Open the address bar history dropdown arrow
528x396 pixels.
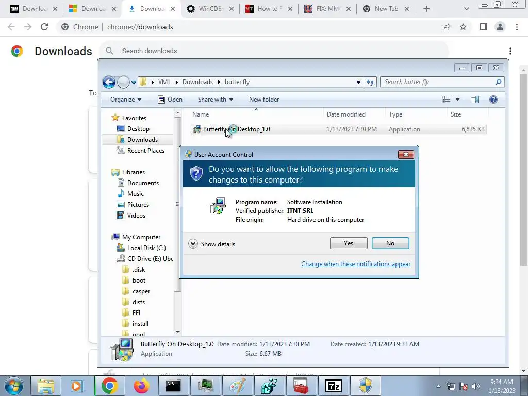(358, 82)
